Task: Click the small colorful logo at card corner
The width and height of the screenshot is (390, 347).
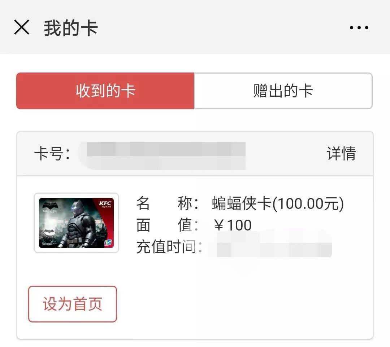Action: point(108,242)
